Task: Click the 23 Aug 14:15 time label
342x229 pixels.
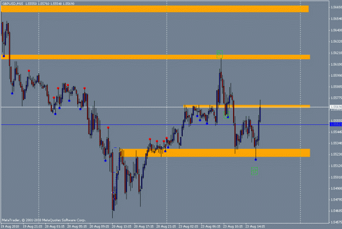Action: coord(255,226)
